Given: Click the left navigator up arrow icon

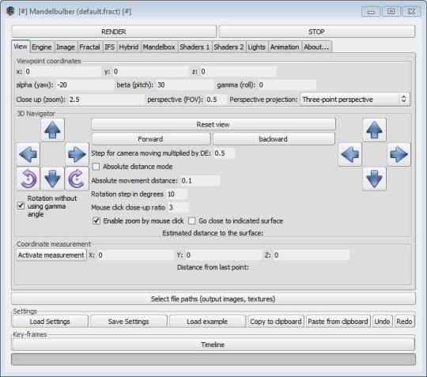Looking at the screenshot, I should coord(52,130).
